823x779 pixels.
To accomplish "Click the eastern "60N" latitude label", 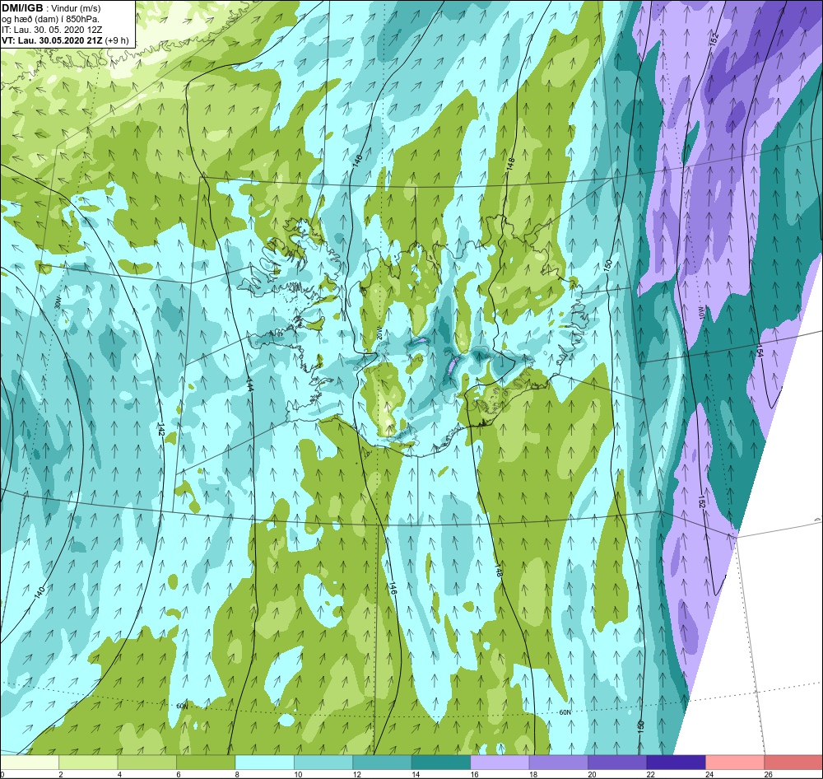I will (x=565, y=712).
